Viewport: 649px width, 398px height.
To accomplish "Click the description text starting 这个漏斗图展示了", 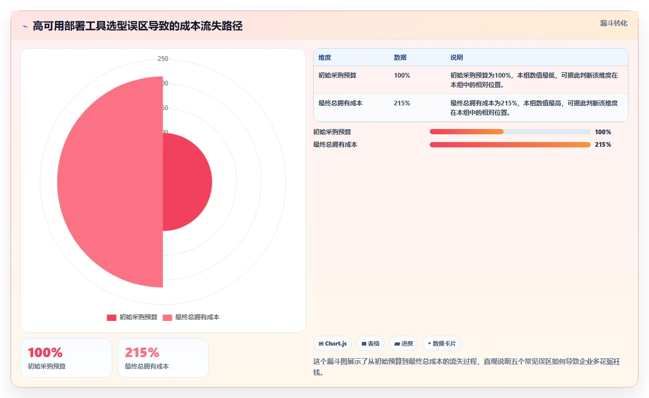I will (467, 367).
